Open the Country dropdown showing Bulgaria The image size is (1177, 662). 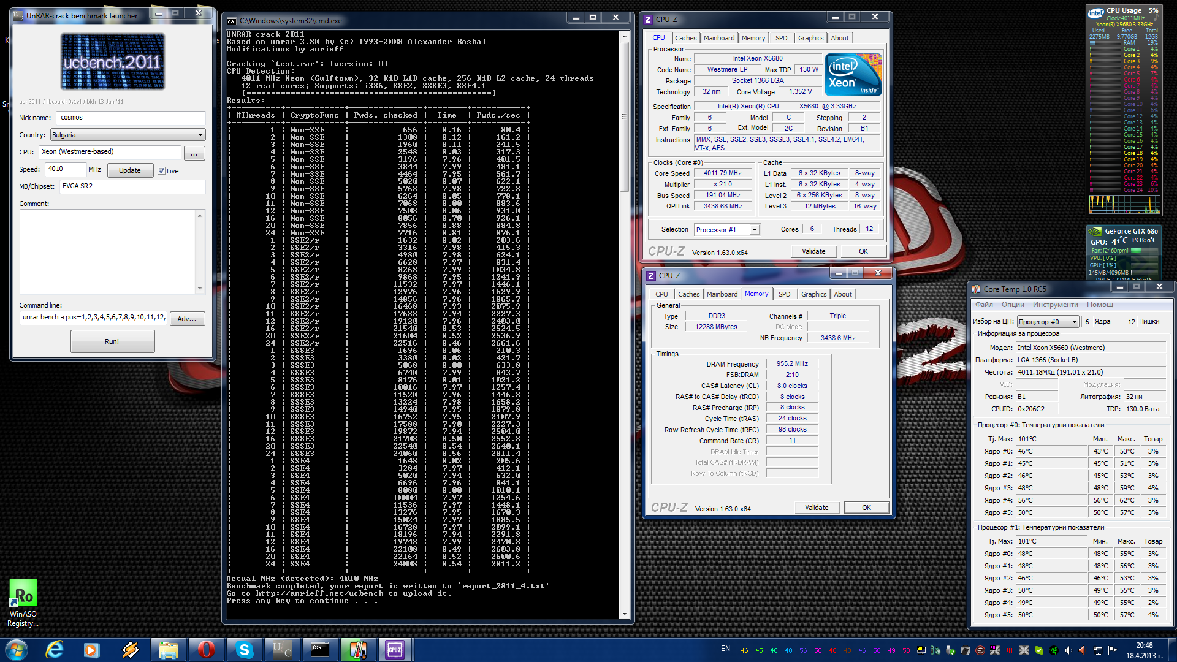(x=128, y=135)
